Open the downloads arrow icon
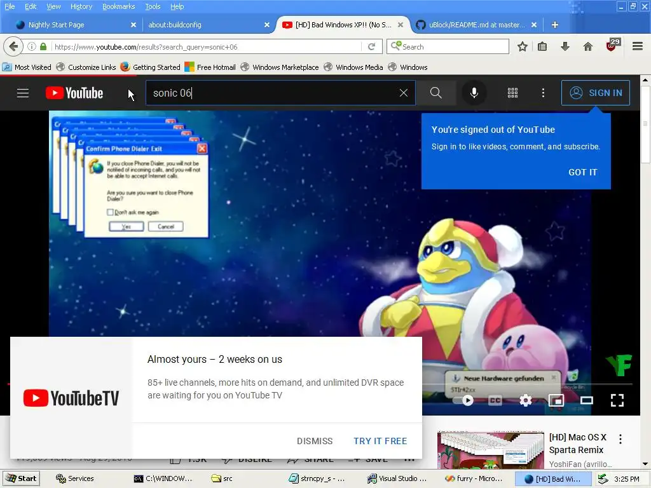Image resolution: width=651 pixels, height=488 pixels. (x=565, y=46)
